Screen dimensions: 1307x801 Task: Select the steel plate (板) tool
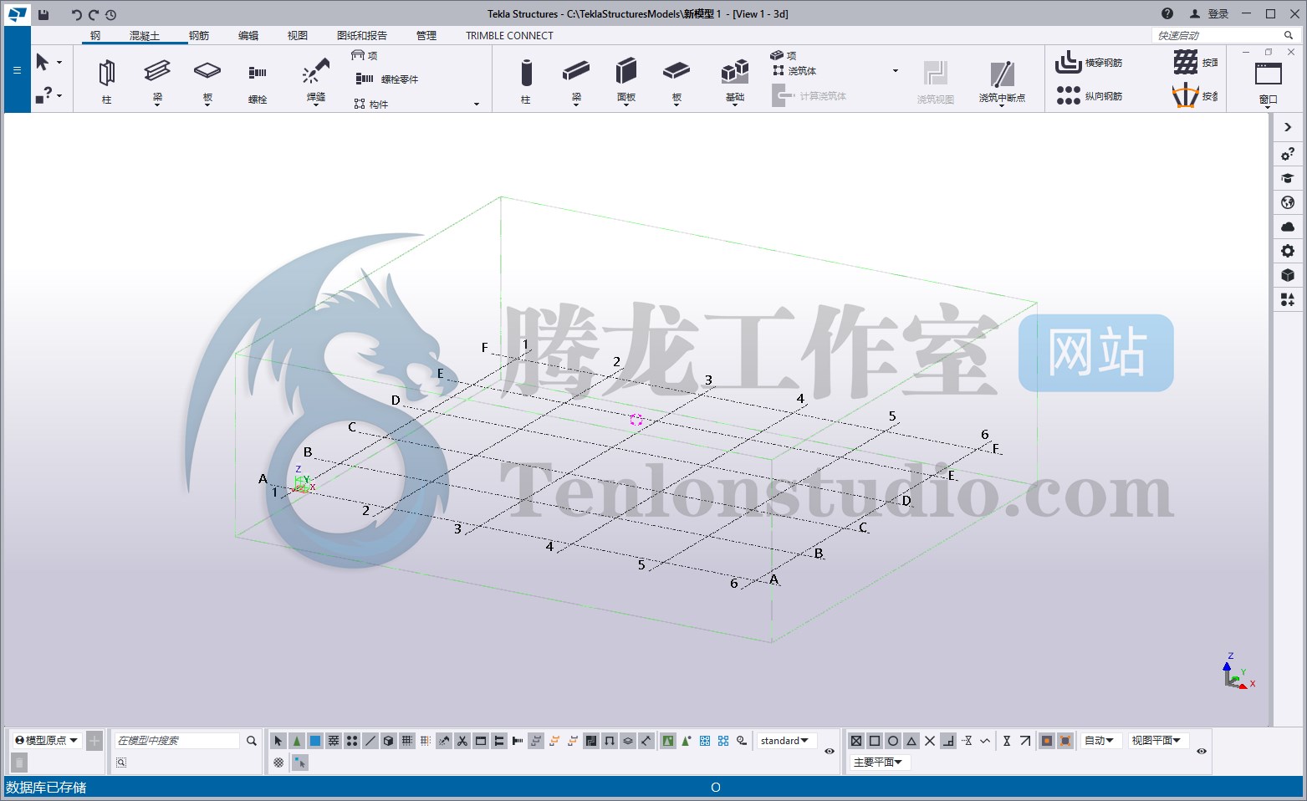(x=207, y=80)
